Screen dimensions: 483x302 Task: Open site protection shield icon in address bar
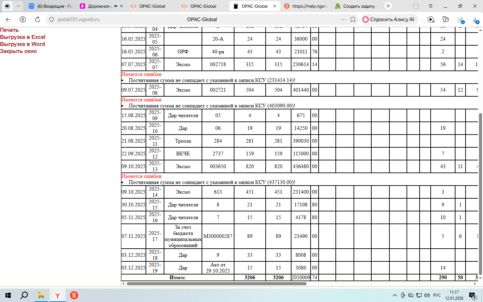pyautogui.click(x=52, y=19)
